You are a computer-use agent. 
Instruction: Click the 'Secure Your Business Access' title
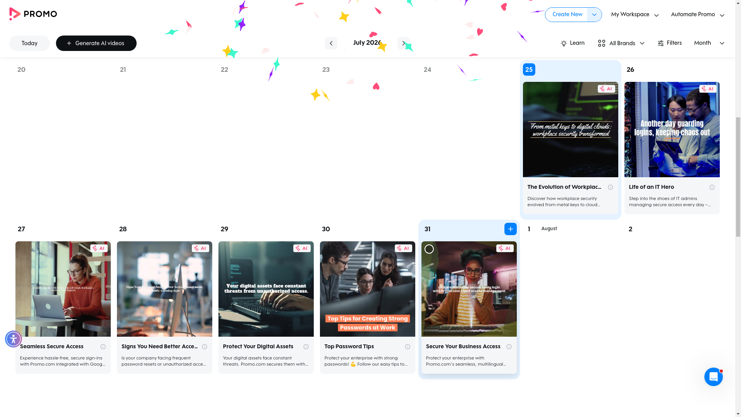pyautogui.click(x=463, y=347)
